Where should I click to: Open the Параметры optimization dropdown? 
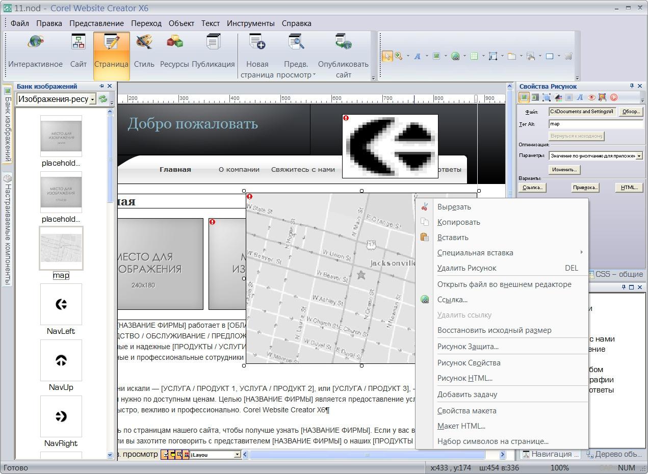point(639,156)
